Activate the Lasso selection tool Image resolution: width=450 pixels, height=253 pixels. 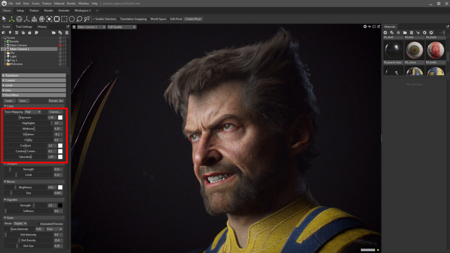pyautogui.click(x=79, y=19)
